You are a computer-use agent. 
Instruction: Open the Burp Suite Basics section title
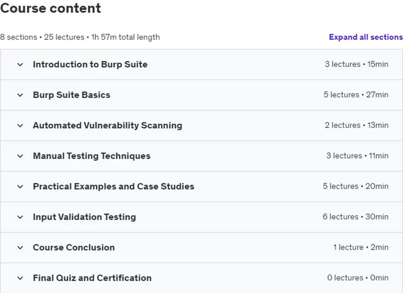coord(71,95)
